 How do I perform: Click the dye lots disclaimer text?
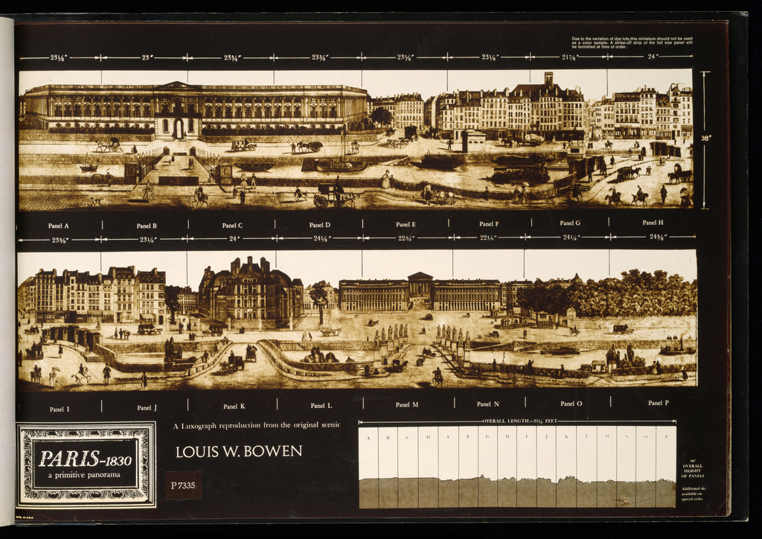click(632, 42)
